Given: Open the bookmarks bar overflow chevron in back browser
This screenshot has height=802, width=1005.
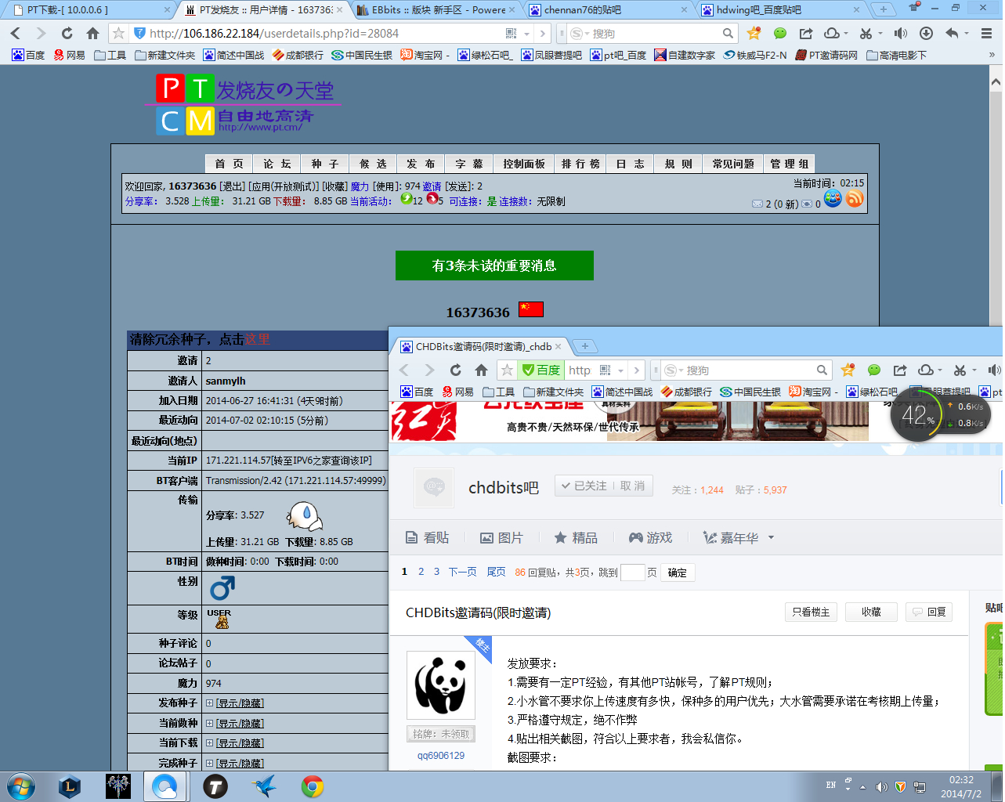Looking at the screenshot, I should pyautogui.click(x=992, y=55).
